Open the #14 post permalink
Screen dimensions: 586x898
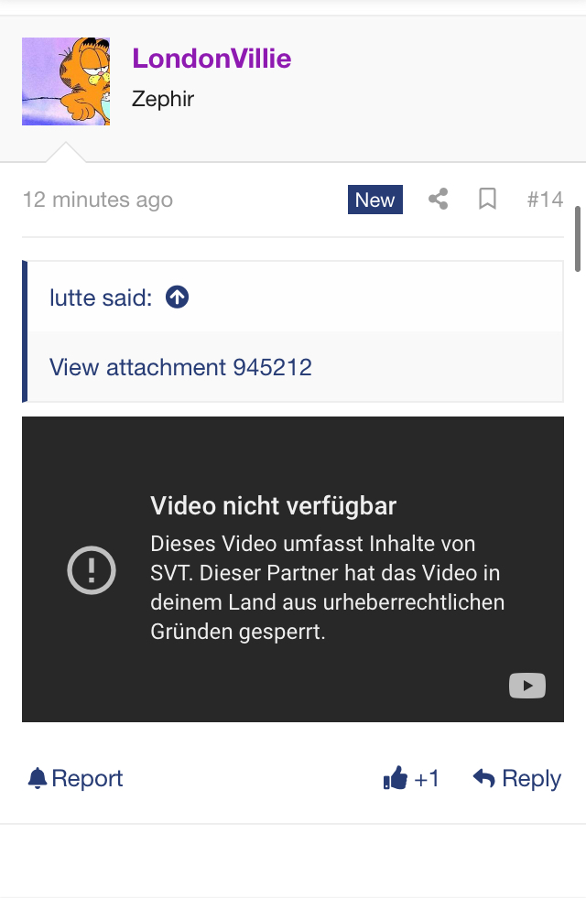[546, 200]
